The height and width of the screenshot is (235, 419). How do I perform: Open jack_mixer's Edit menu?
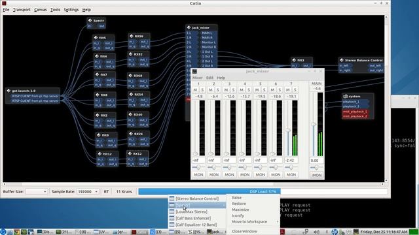point(209,78)
